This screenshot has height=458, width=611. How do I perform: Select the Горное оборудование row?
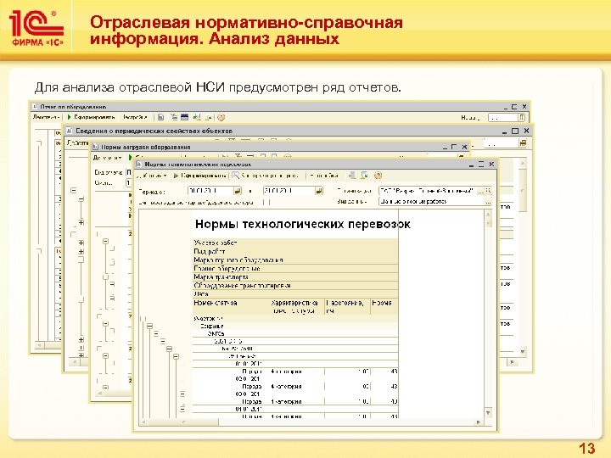295,268
